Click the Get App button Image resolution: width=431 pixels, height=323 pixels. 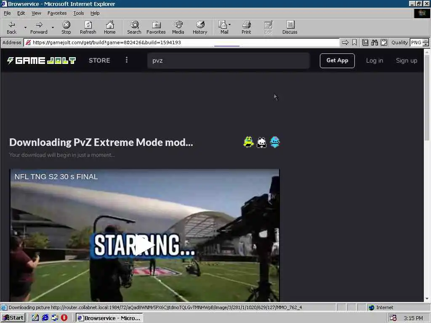tap(337, 61)
